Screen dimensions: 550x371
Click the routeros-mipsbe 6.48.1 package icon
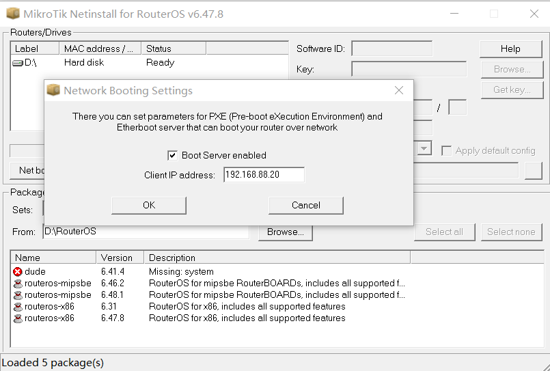tap(18, 295)
